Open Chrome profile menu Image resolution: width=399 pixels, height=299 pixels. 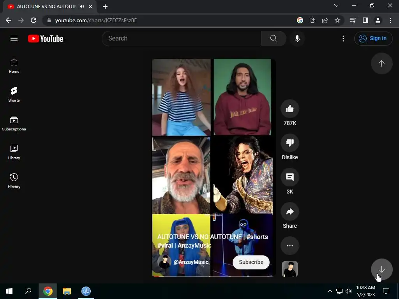coord(378,20)
